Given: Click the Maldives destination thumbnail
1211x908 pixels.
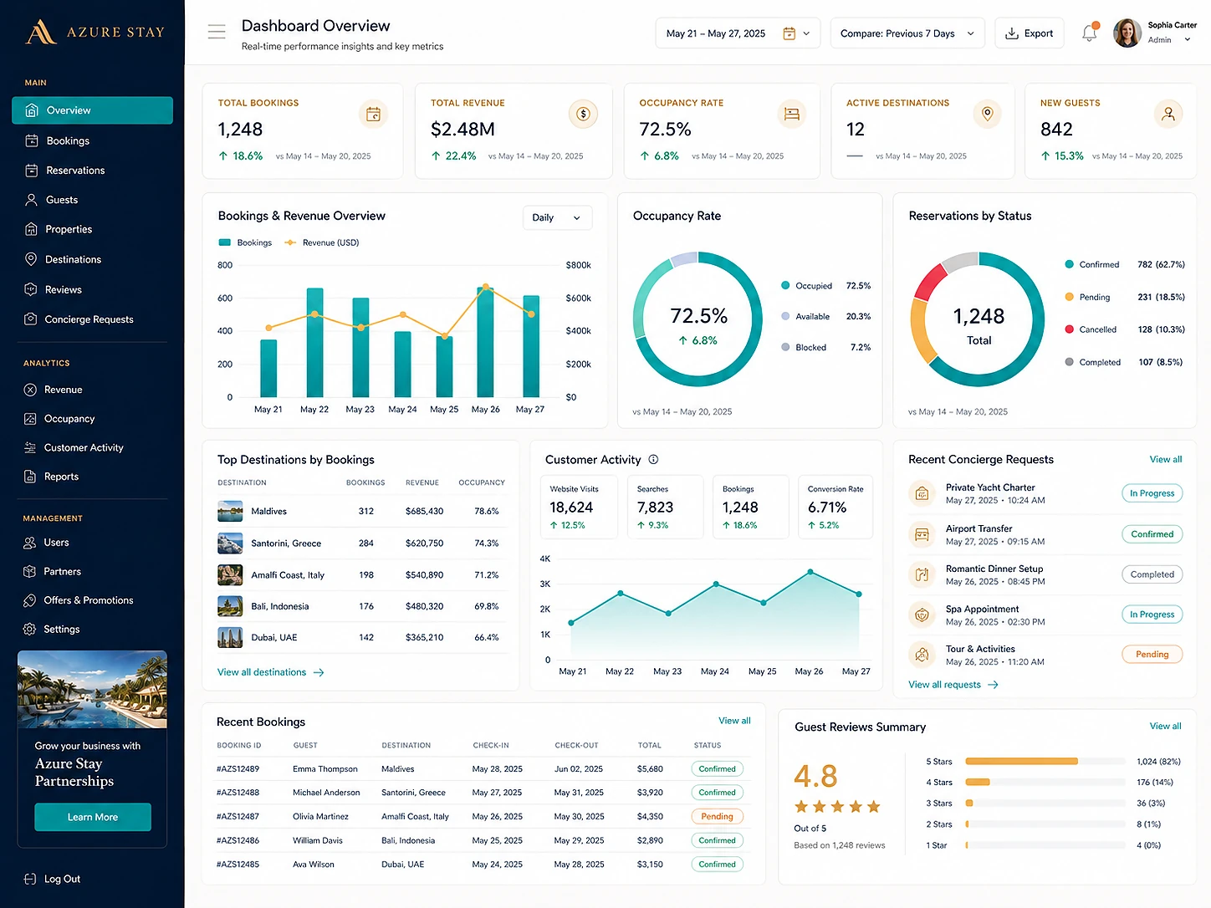Looking at the screenshot, I should pos(230,511).
